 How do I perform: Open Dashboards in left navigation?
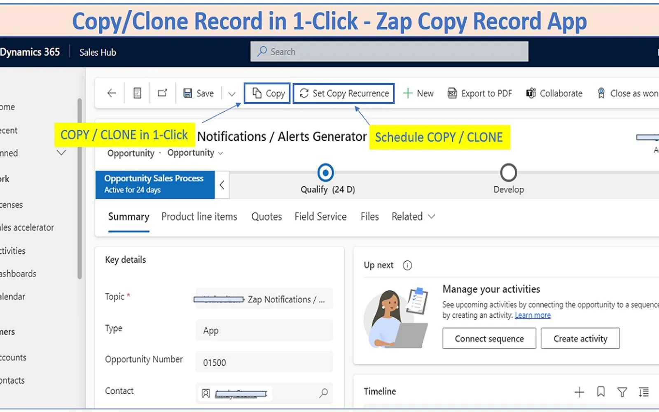[18, 274]
